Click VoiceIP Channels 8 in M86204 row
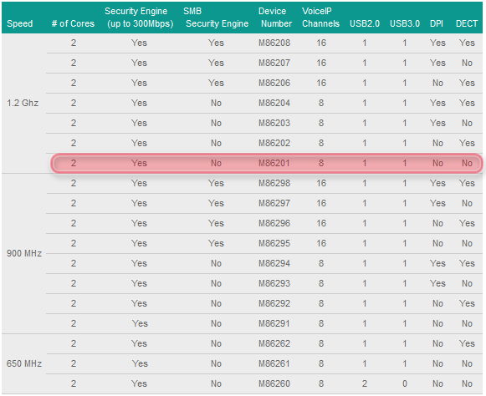 (x=321, y=103)
